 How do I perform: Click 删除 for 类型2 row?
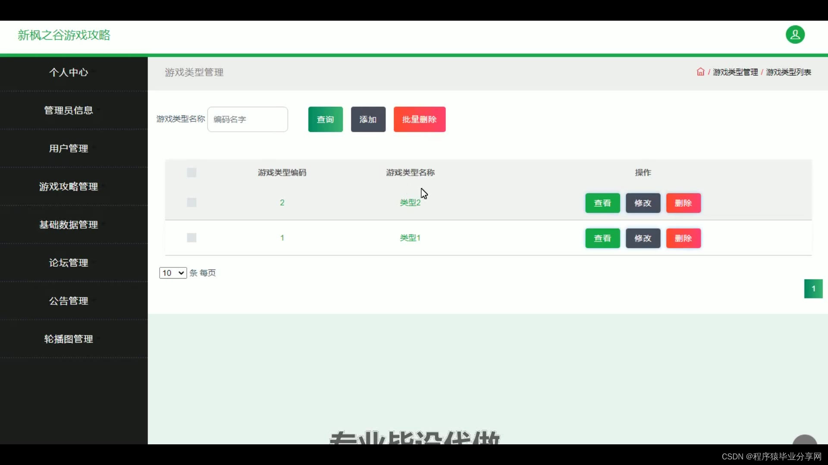683,203
